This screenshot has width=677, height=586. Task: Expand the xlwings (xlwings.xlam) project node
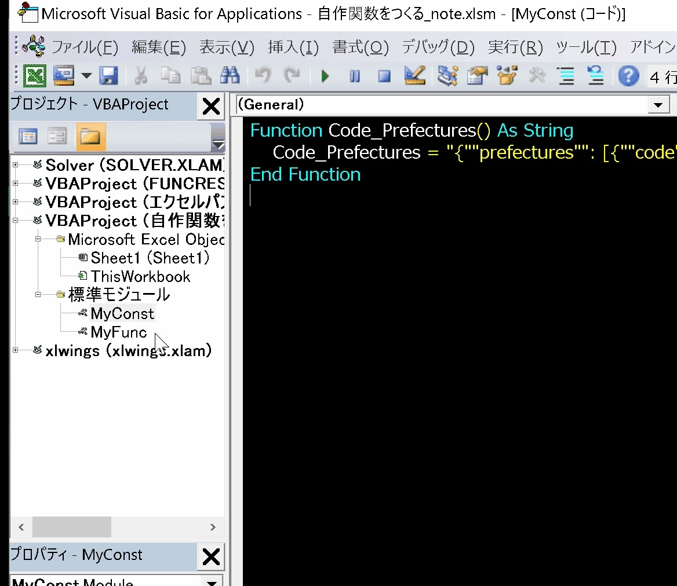coord(16,350)
